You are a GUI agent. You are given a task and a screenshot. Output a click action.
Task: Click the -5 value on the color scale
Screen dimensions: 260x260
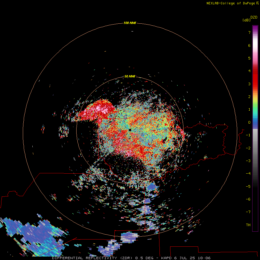point(248,187)
